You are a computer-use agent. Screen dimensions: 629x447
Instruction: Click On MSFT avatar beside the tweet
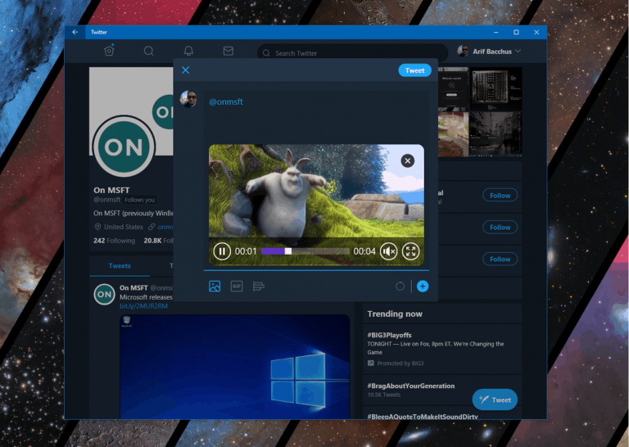point(104,294)
